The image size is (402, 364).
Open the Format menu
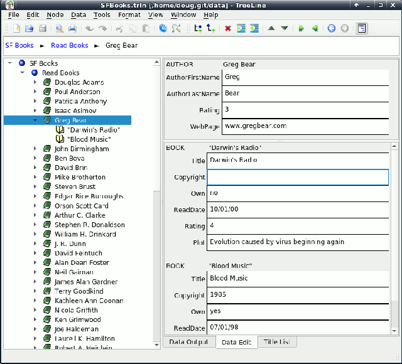(x=129, y=14)
